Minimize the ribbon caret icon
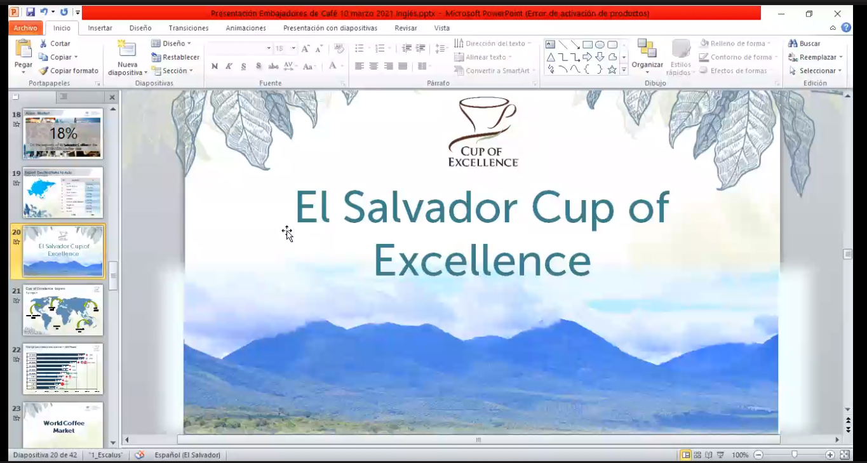This screenshot has height=463, width=867. tap(833, 28)
